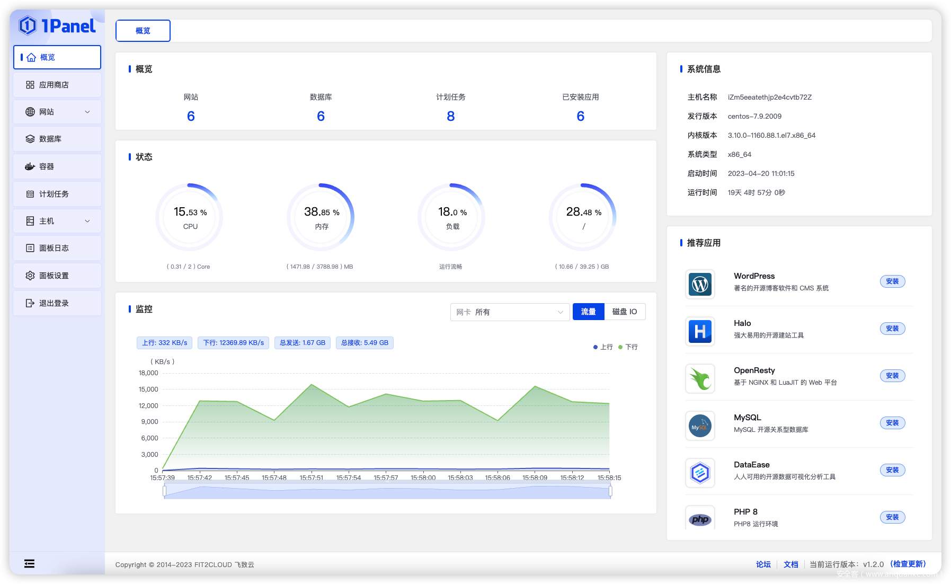Install OpenResty with 安装 button
Image resolution: width=951 pixels, height=584 pixels.
point(892,376)
